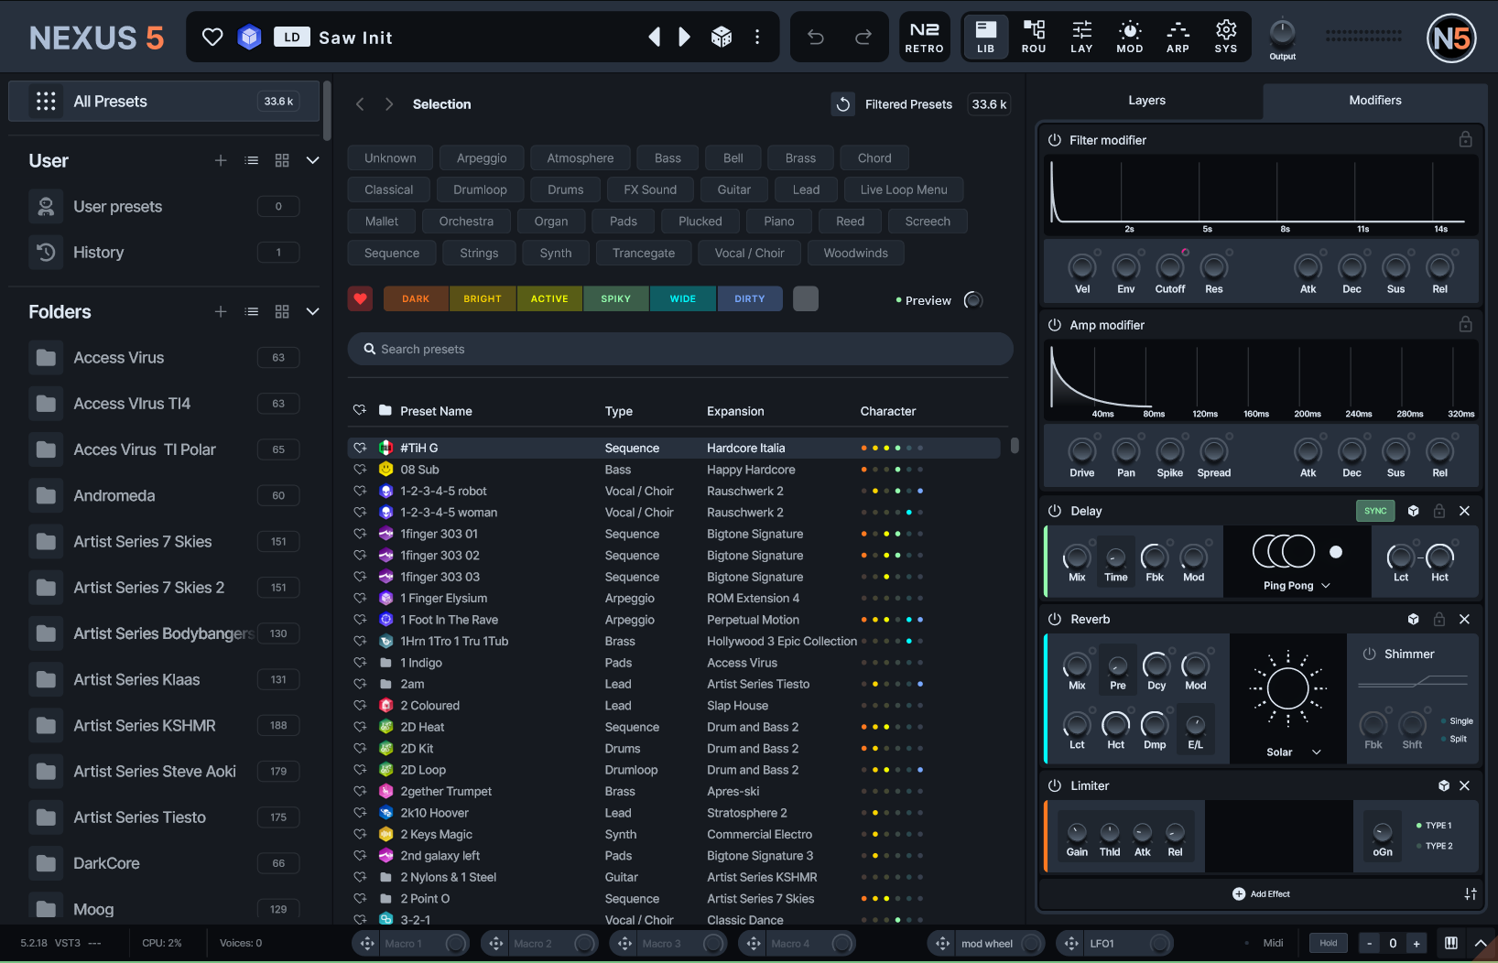Select the 08 Sub preset row
This screenshot has height=963, width=1498.
click(x=674, y=470)
